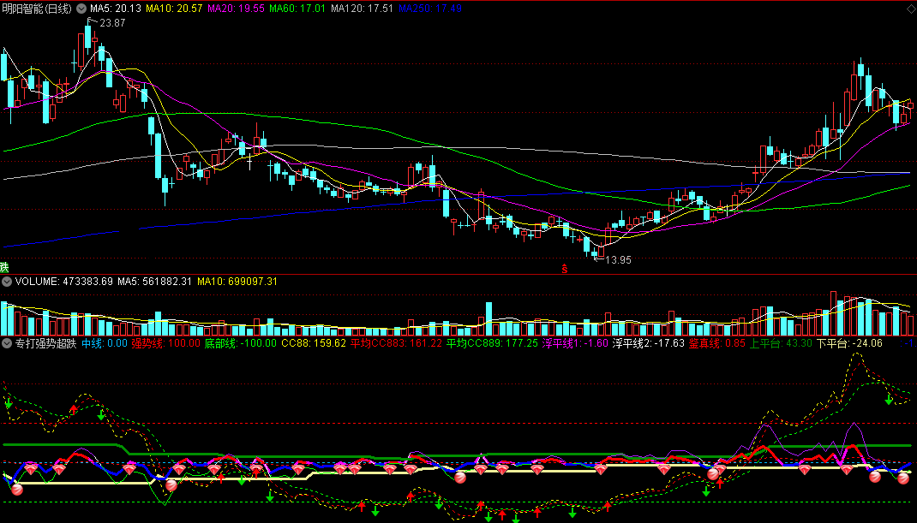This screenshot has height=523, width=917.
Task: Click the 23.87 high price marker
Action: (112, 23)
